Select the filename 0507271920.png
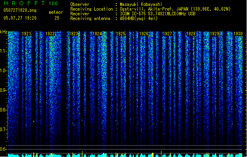Image resolution: width=247 pixels, height=157 pixels. click(x=20, y=10)
